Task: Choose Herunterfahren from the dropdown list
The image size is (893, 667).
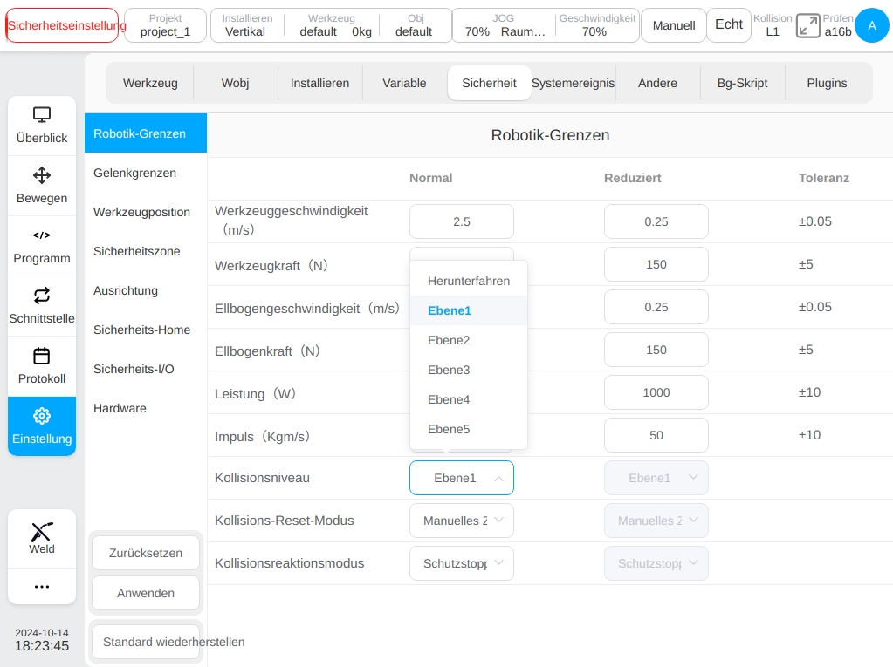Action: tap(469, 281)
